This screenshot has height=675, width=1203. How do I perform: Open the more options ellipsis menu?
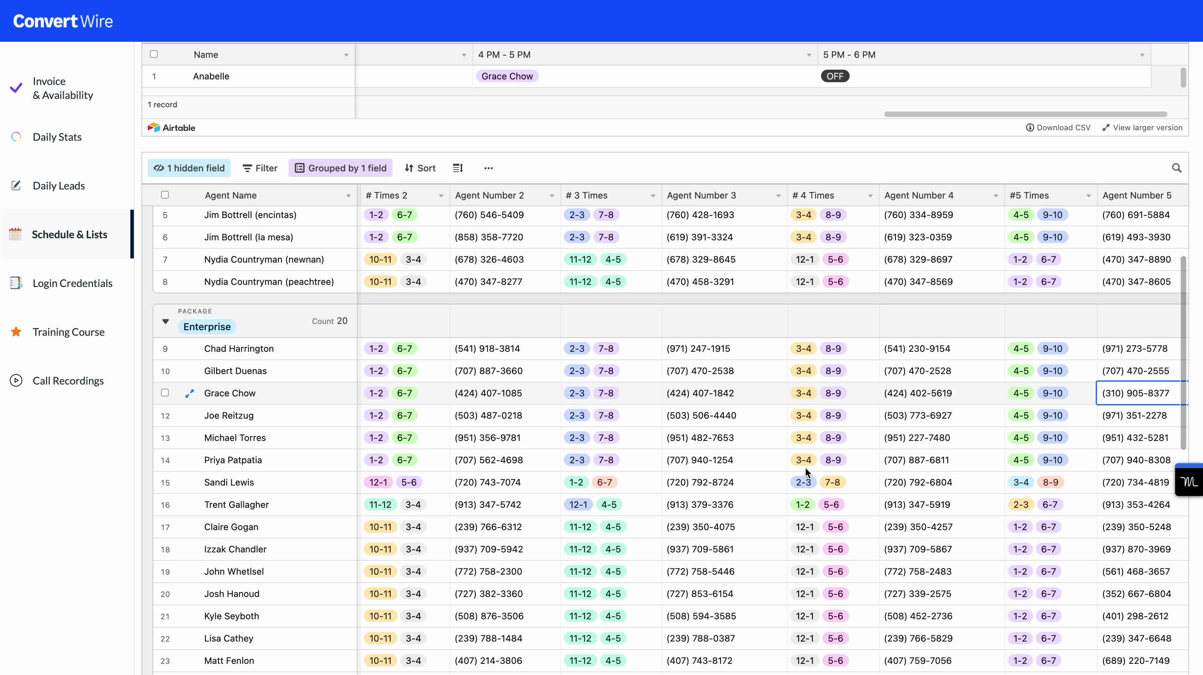pyautogui.click(x=488, y=168)
